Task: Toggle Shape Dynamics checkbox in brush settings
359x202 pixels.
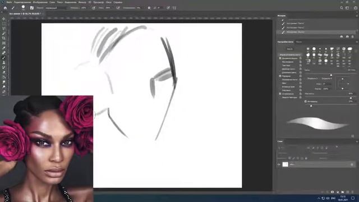Action: tap(280, 58)
